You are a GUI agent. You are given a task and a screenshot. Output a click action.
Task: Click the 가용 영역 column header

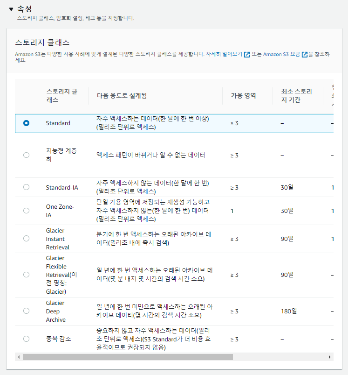coord(244,96)
